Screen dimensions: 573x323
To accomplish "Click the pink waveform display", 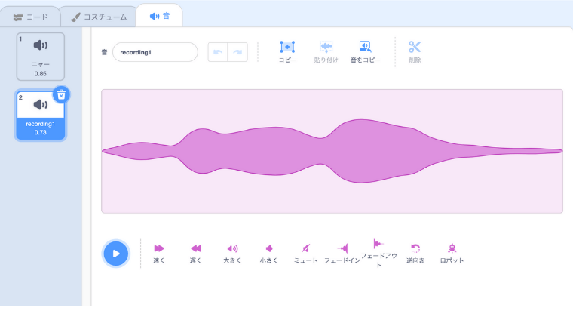I will (x=332, y=151).
